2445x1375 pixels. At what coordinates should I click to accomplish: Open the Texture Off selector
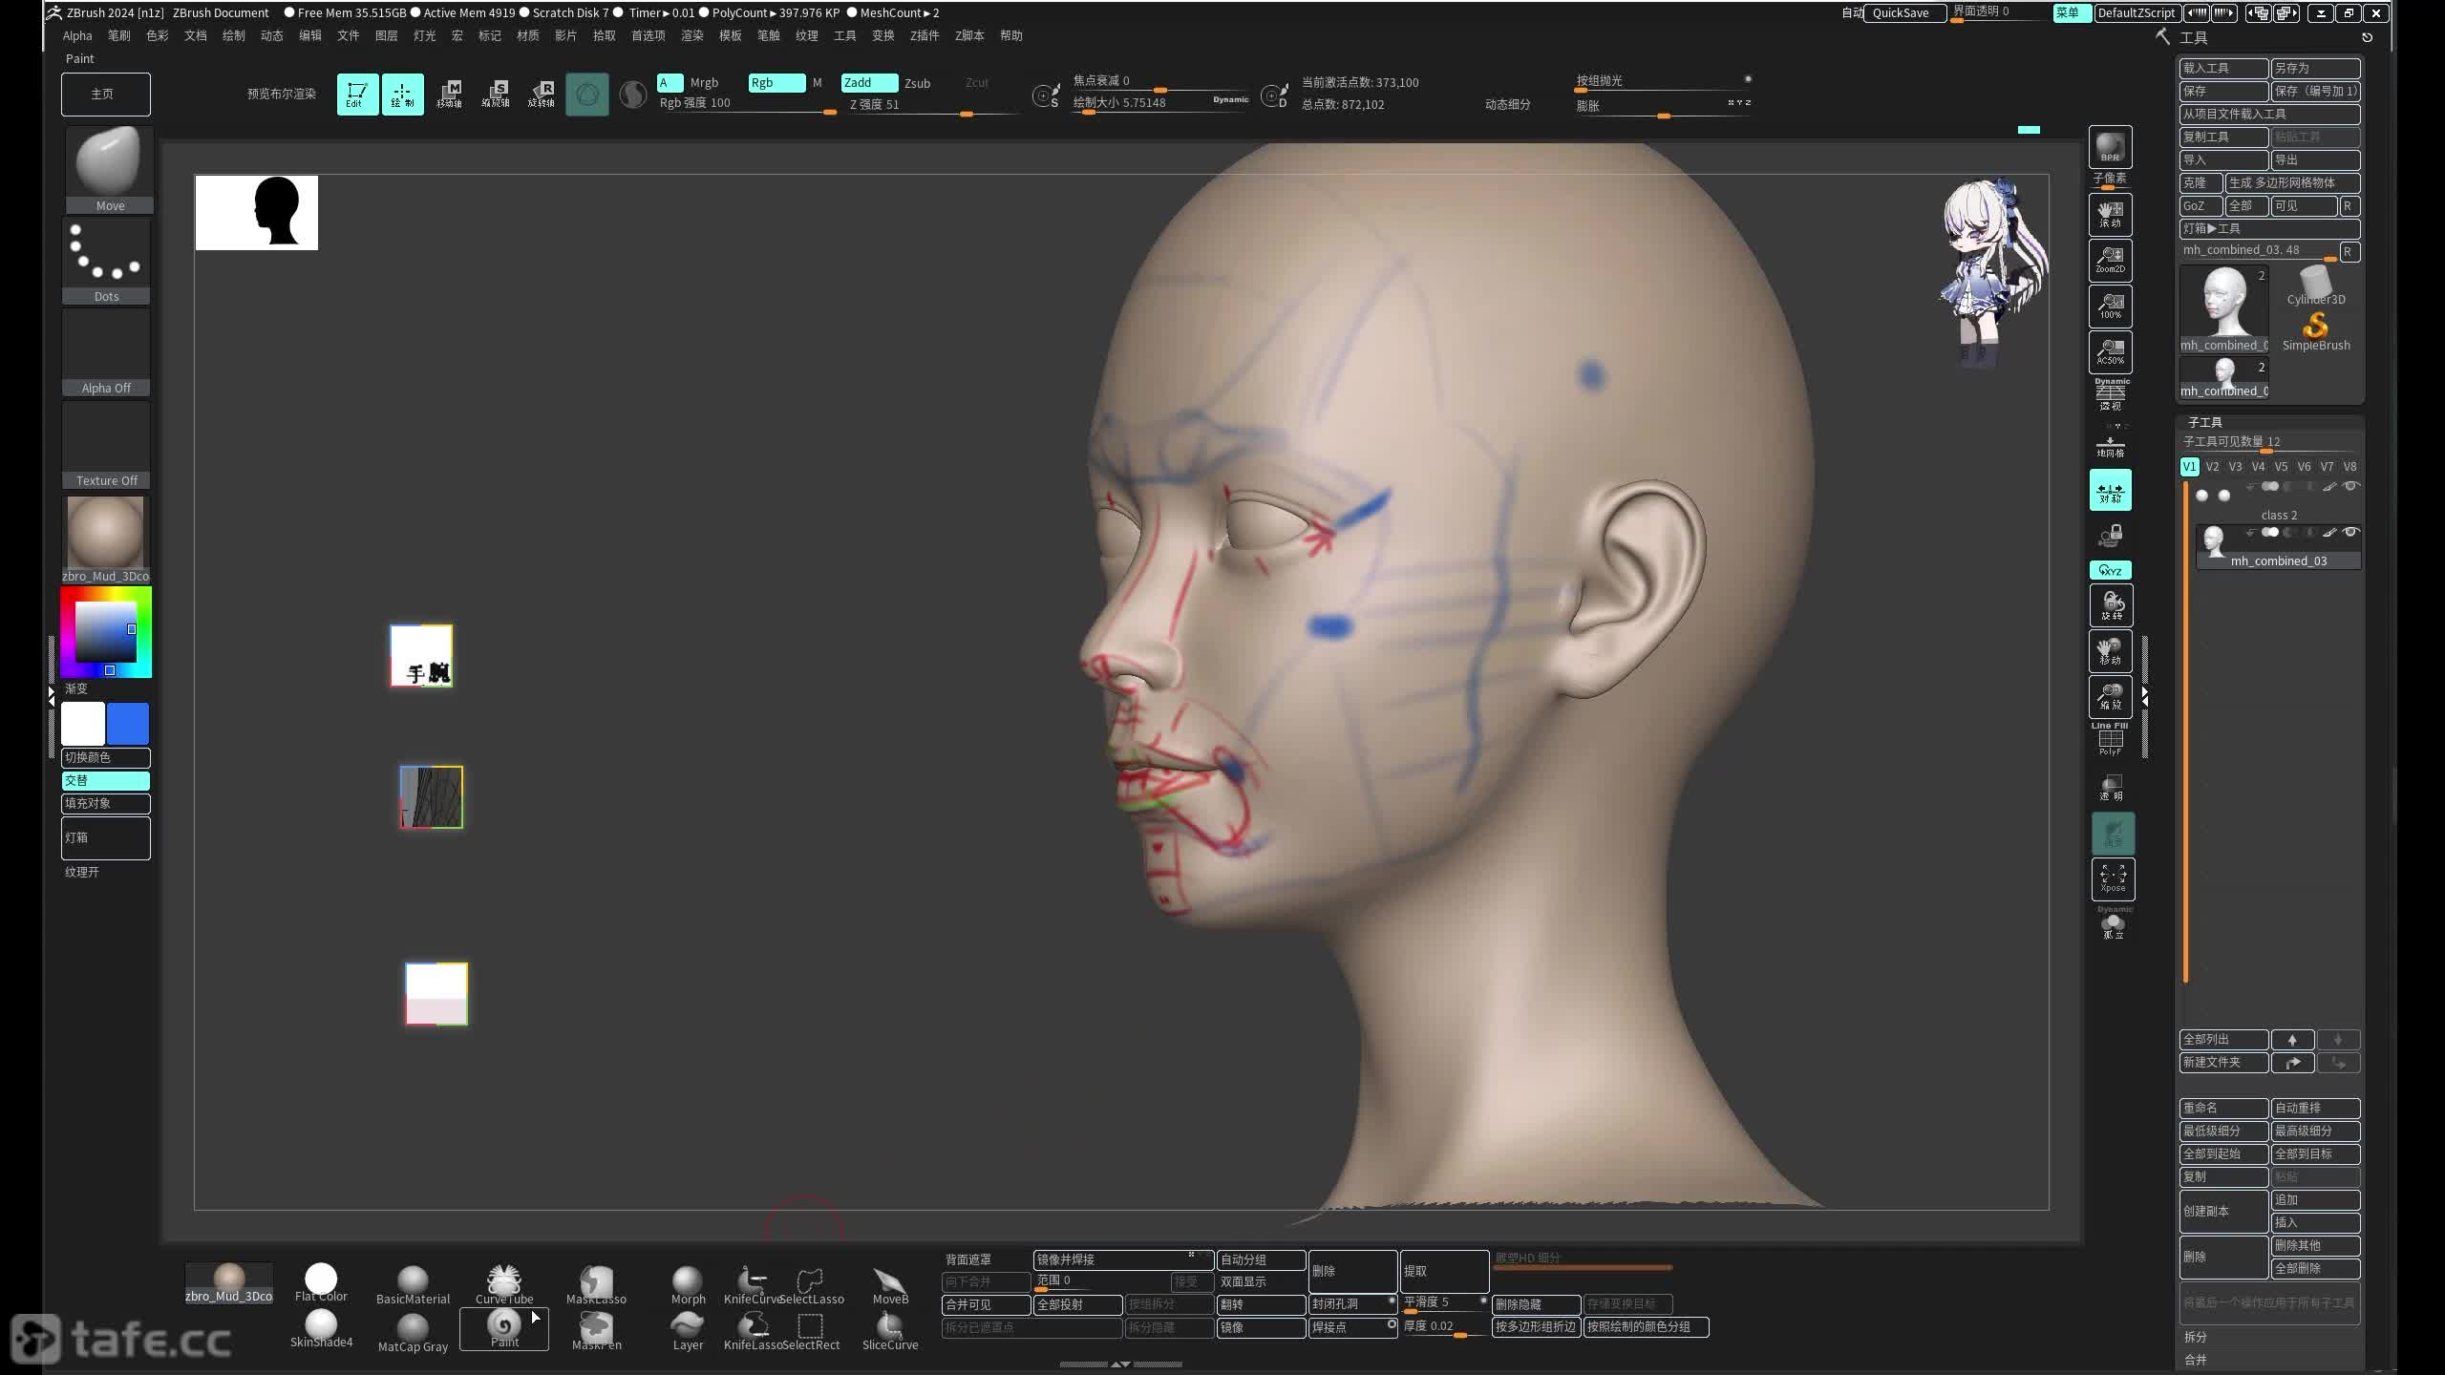pyautogui.click(x=106, y=444)
